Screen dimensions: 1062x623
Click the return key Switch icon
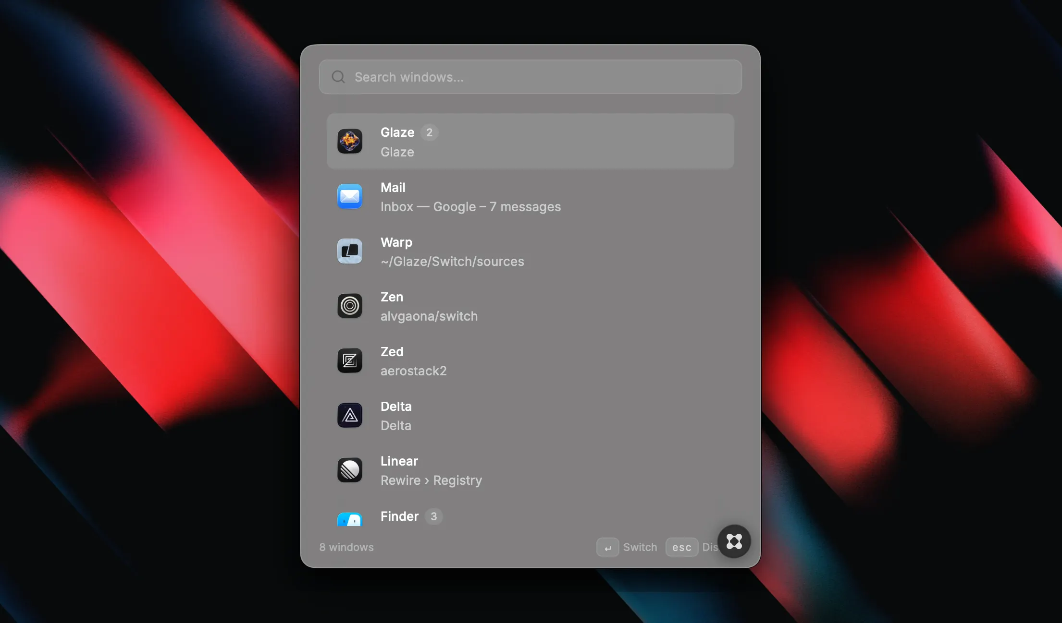[608, 547]
